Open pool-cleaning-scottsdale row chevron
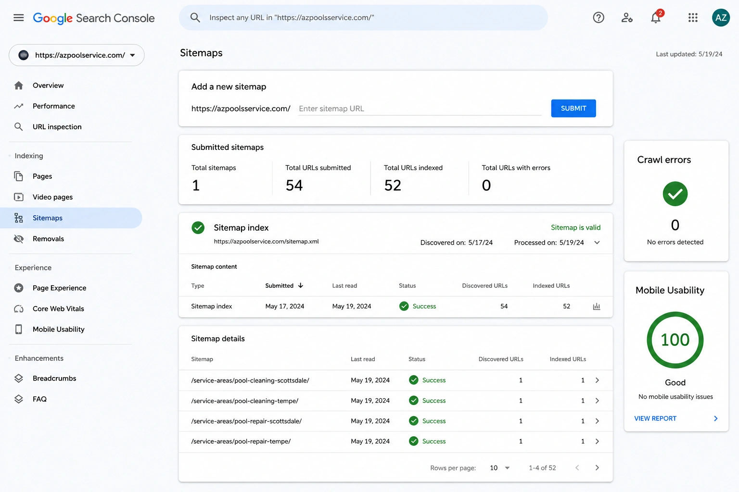 [x=597, y=380]
